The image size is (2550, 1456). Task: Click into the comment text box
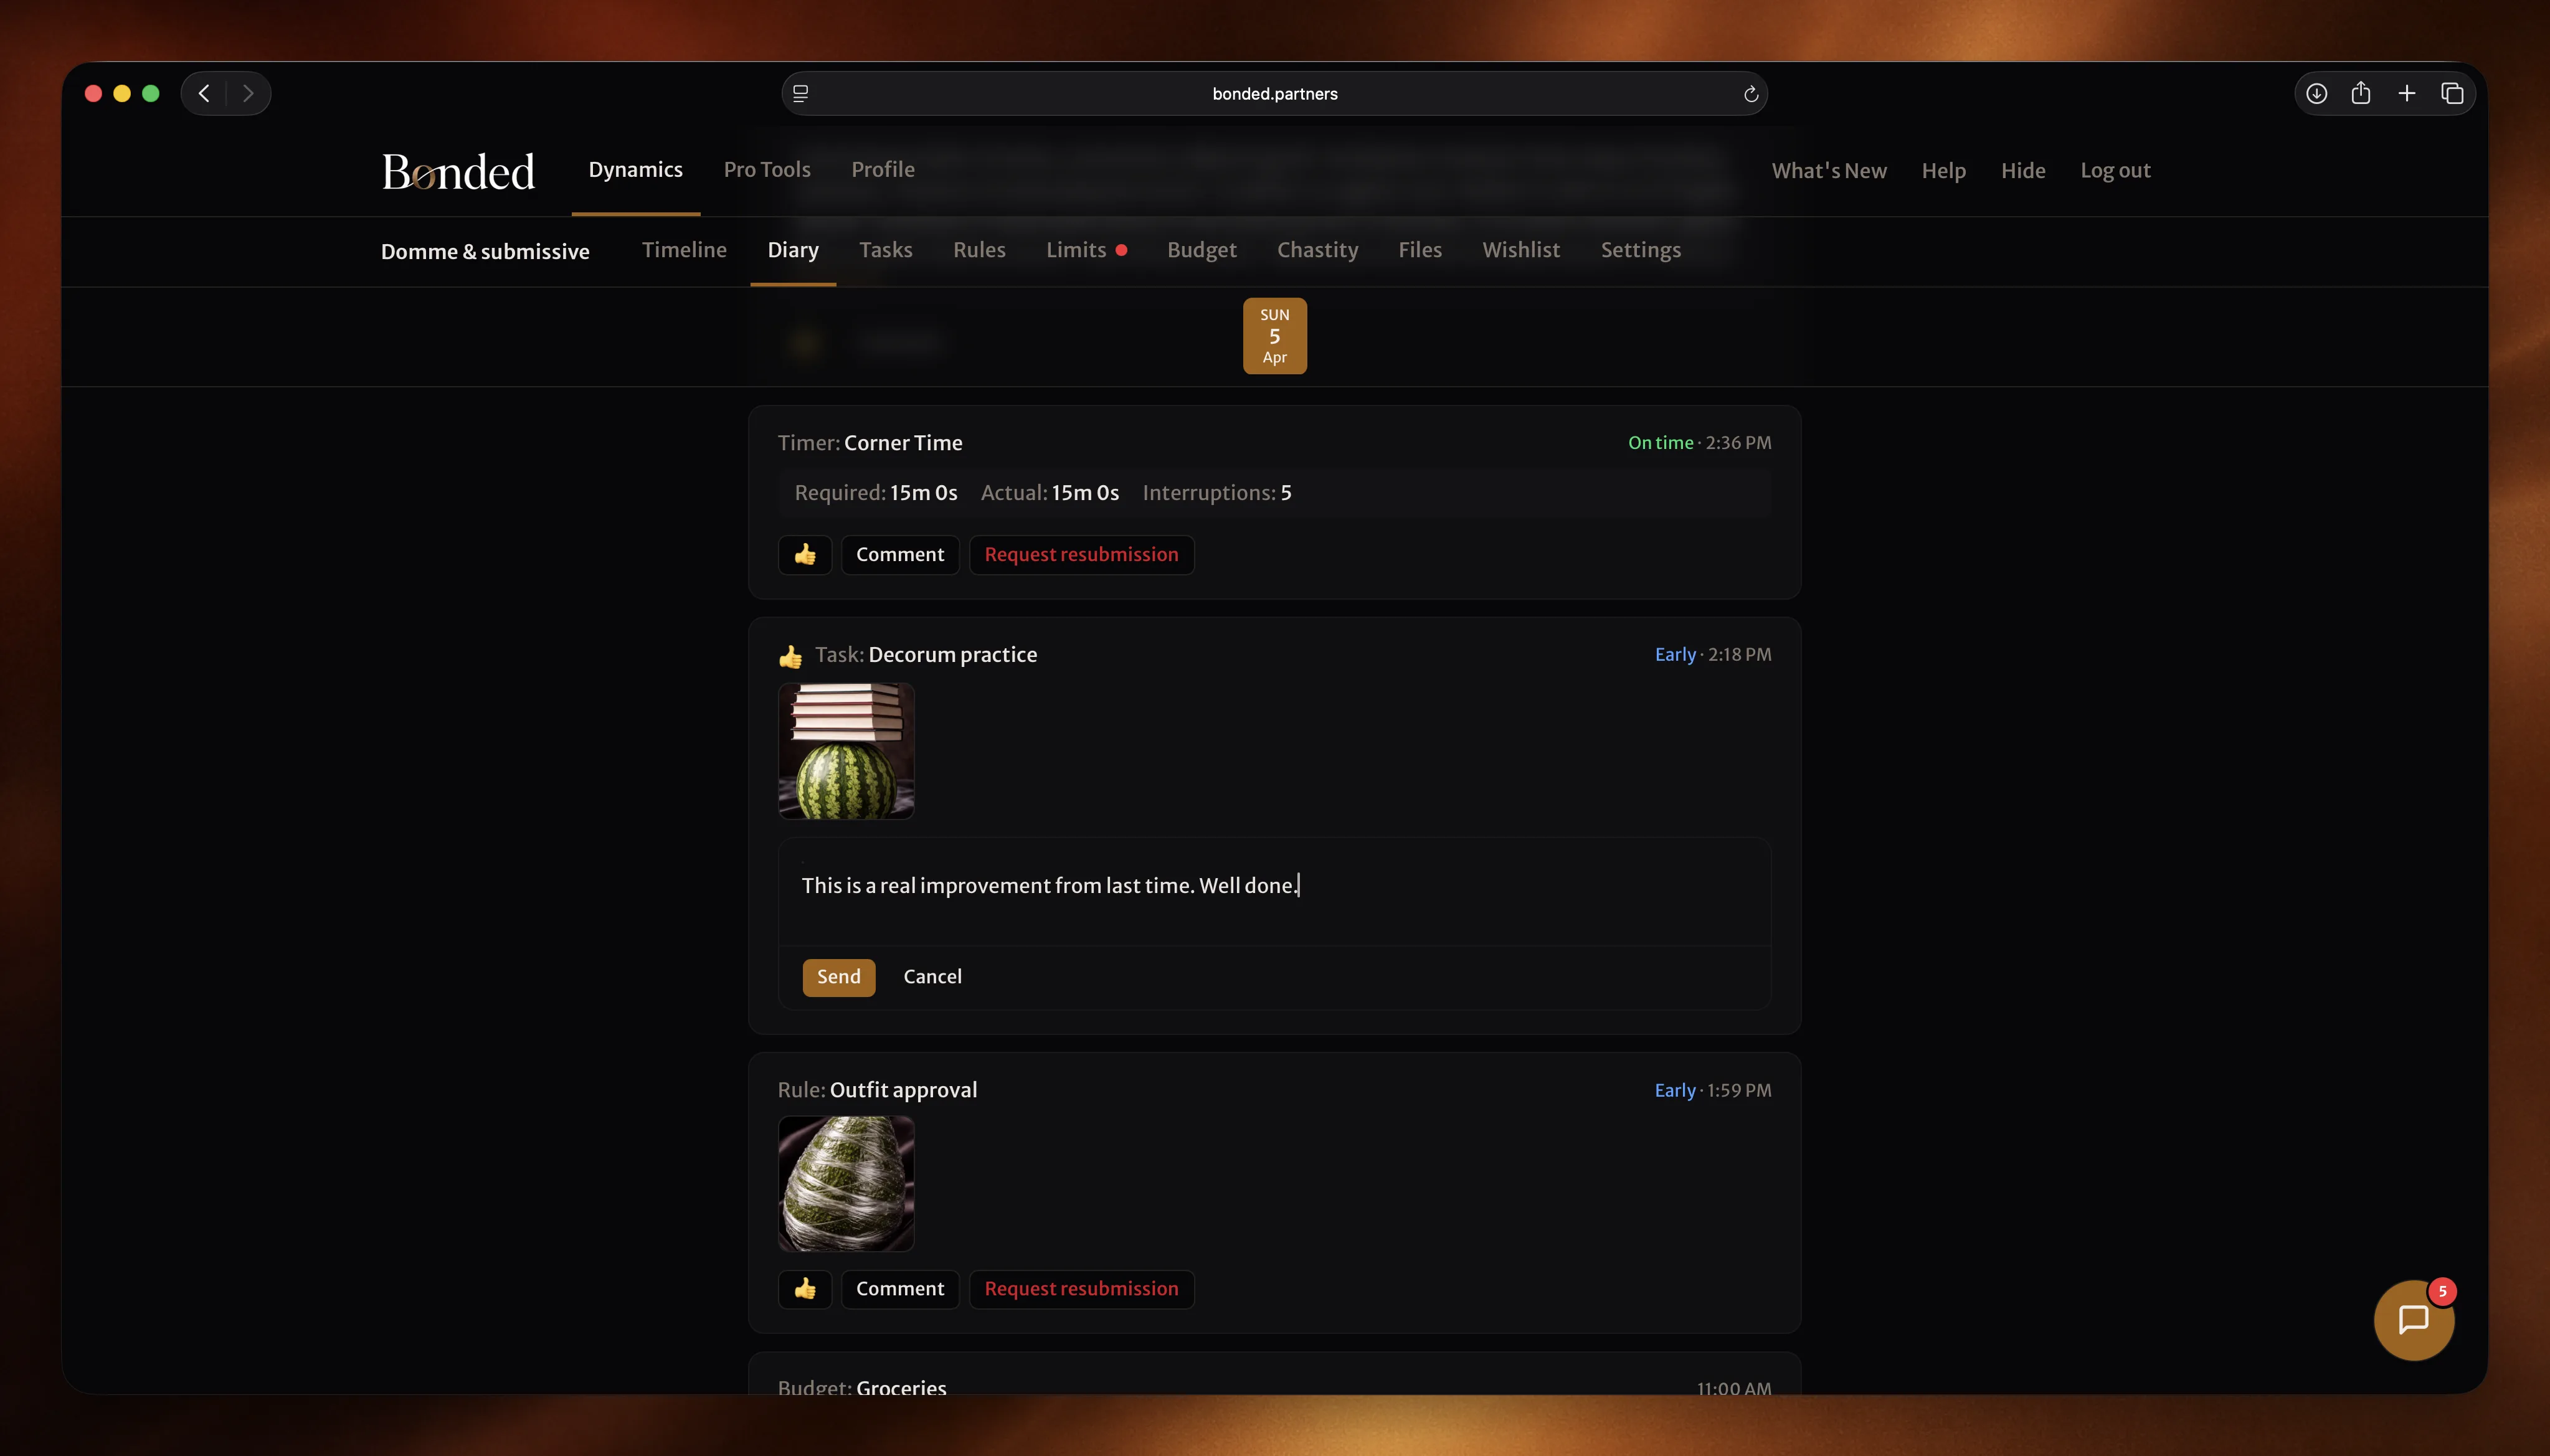1274,891
